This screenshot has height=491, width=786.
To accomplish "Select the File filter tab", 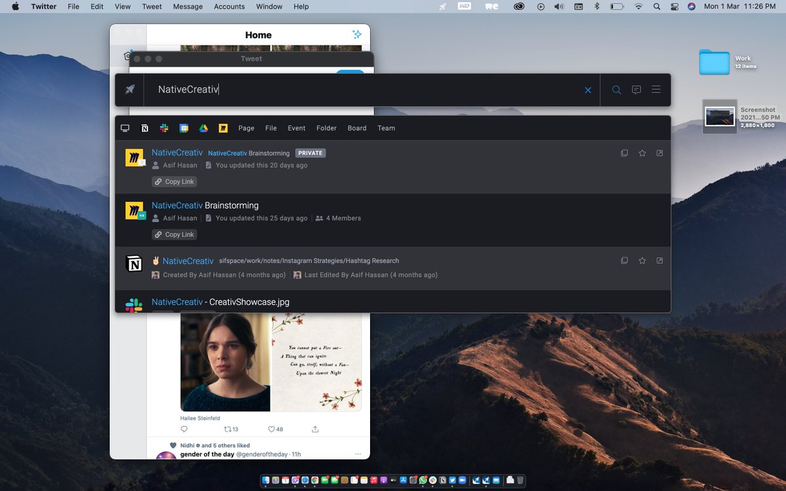I will [271, 128].
